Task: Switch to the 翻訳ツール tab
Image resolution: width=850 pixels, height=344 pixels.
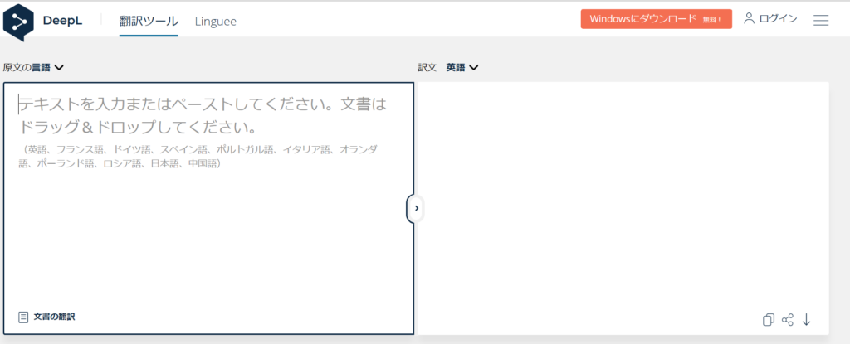Action: pyautogui.click(x=149, y=21)
